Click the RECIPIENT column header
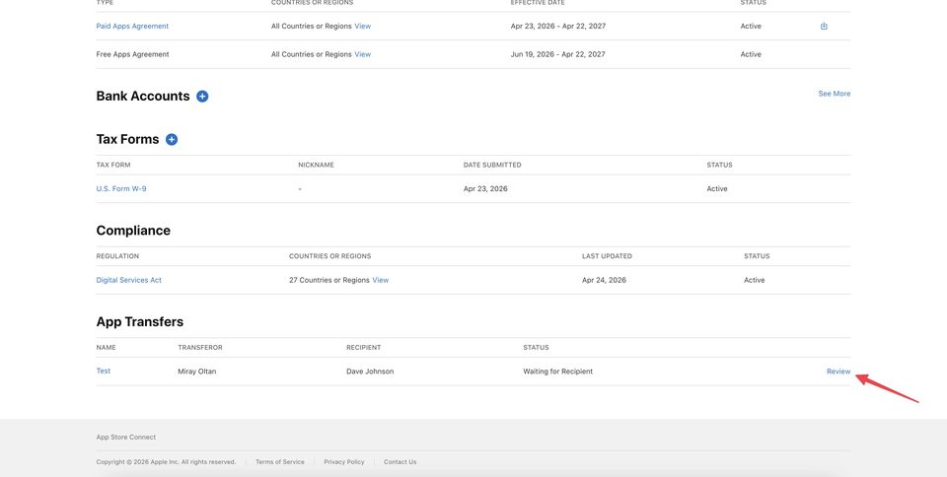This screenshot has width=947, height=477. pos(364,347)
